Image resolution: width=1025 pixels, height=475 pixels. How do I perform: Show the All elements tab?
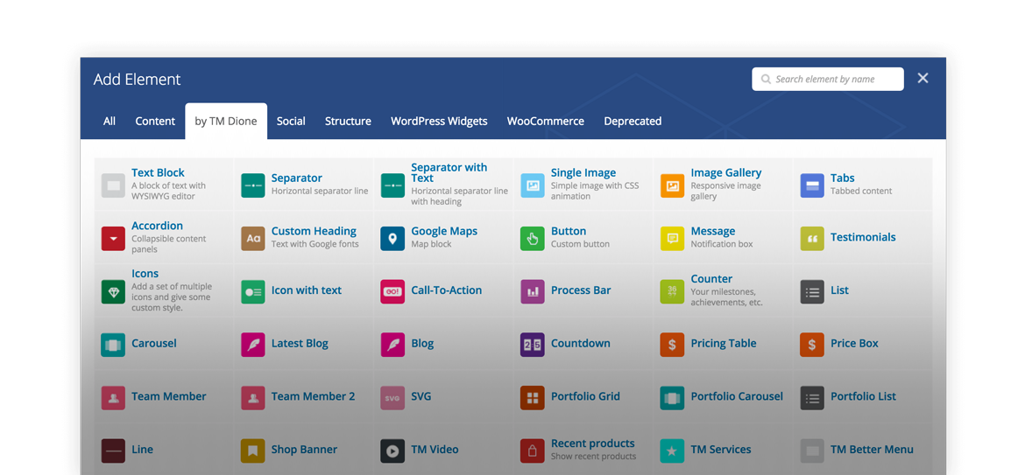(x=110, y=122)
